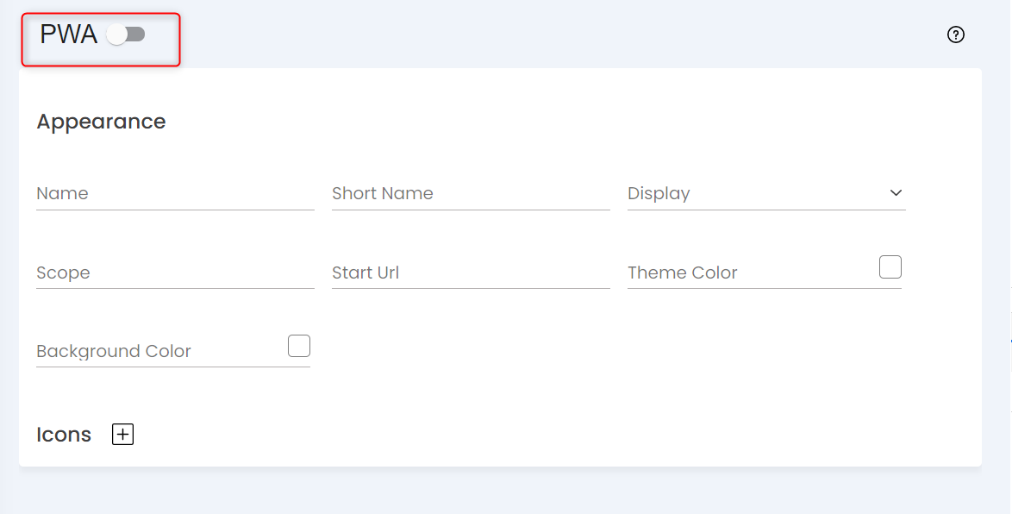The height and width of the screenshot is (514, 1012).
Task: Open the Background Color picker swatch
Action: coord(299,346)
